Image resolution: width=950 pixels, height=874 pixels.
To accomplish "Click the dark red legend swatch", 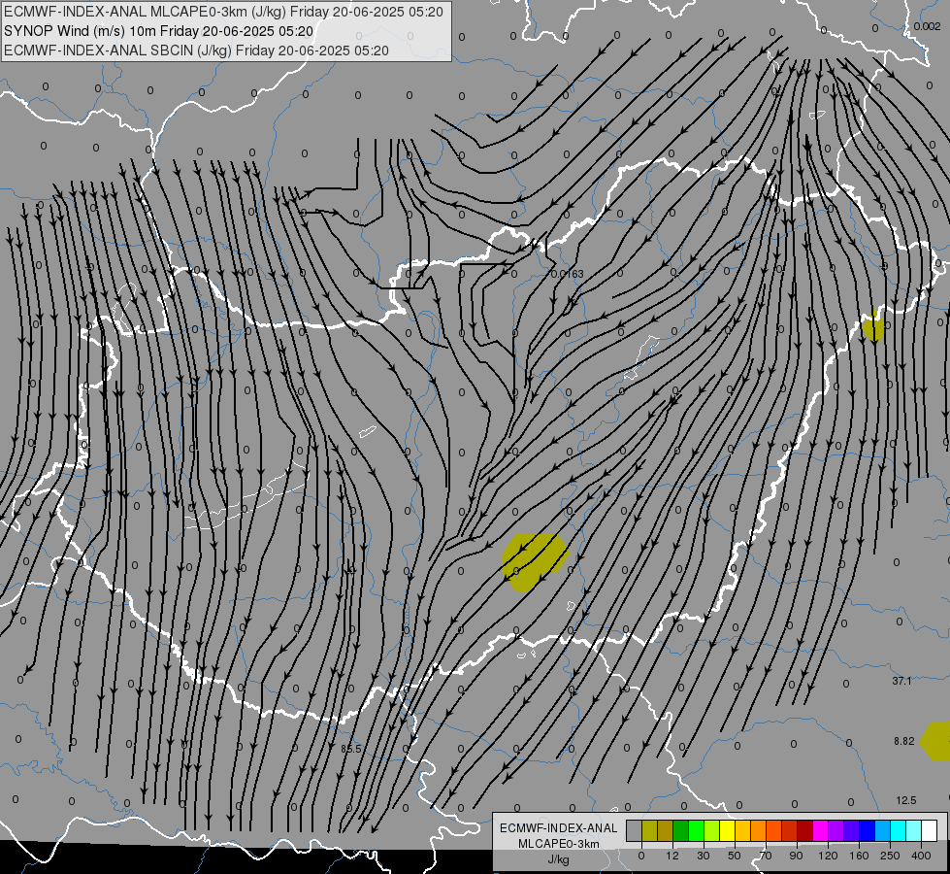I will pos(804,830).
